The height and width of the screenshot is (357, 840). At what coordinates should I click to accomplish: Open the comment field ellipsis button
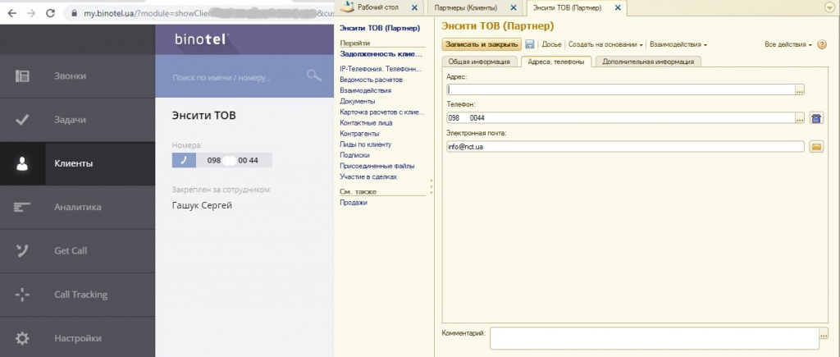coord(824,335)
